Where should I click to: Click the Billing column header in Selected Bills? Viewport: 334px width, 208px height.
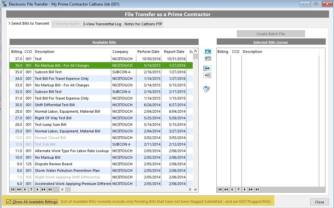(223, 52)
